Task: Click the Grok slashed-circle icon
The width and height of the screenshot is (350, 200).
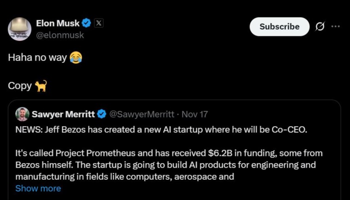Action: (320, 27)
